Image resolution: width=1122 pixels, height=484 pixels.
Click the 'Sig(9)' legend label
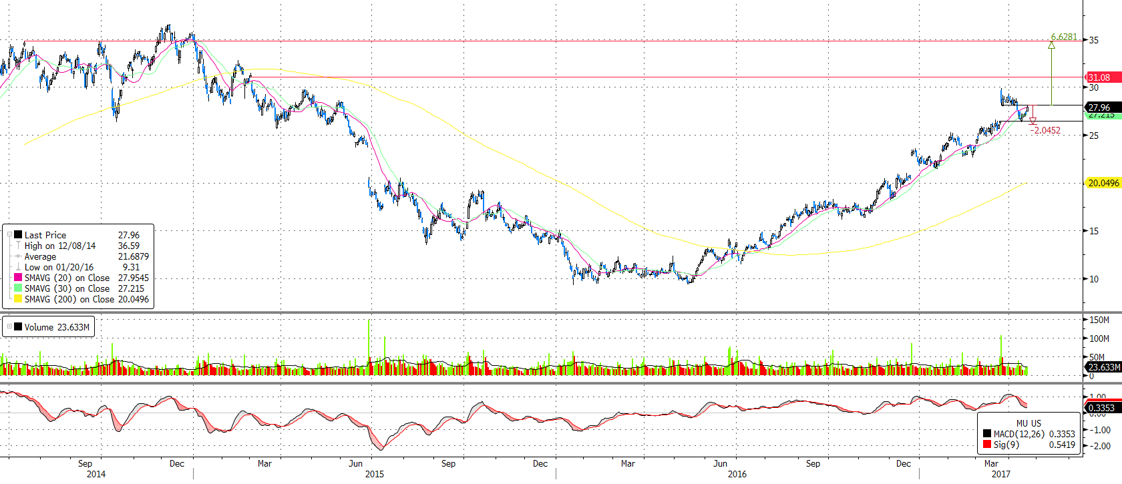tap(1006, 445)
